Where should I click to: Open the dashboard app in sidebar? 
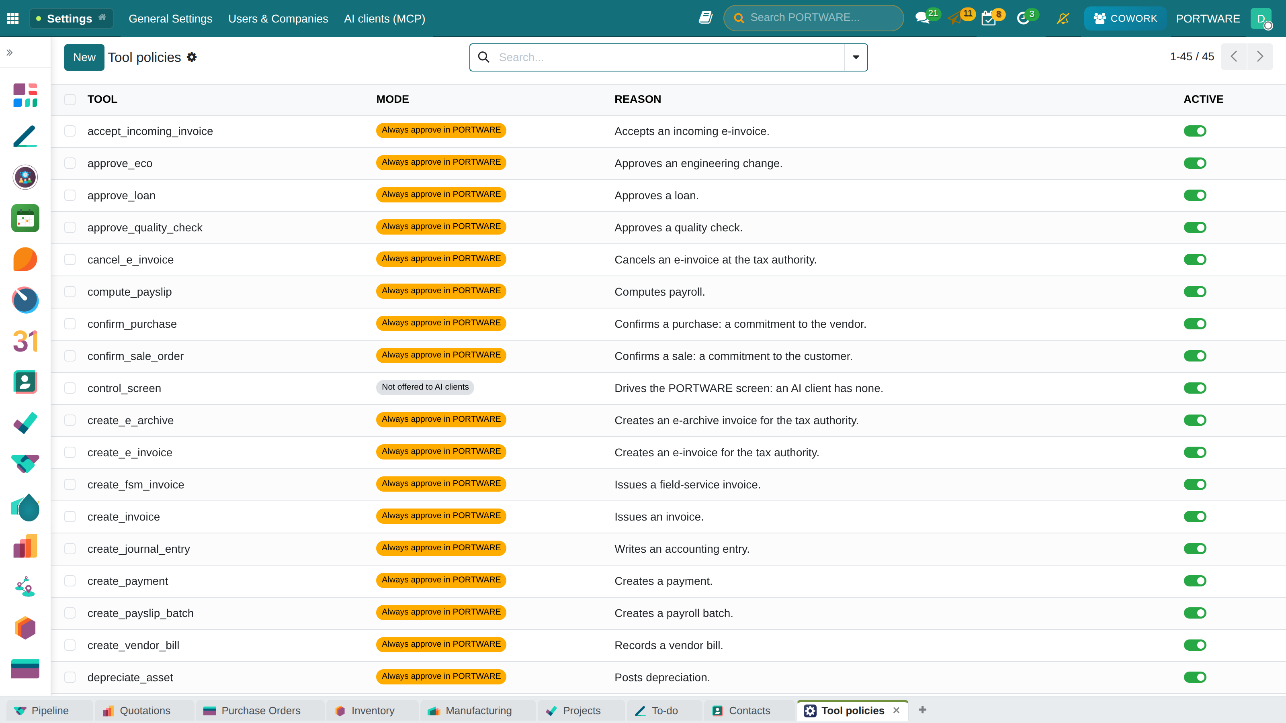[25, 95]
